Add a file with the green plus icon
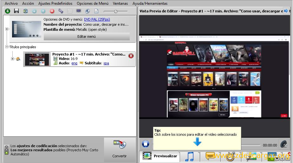 point(8,11)
